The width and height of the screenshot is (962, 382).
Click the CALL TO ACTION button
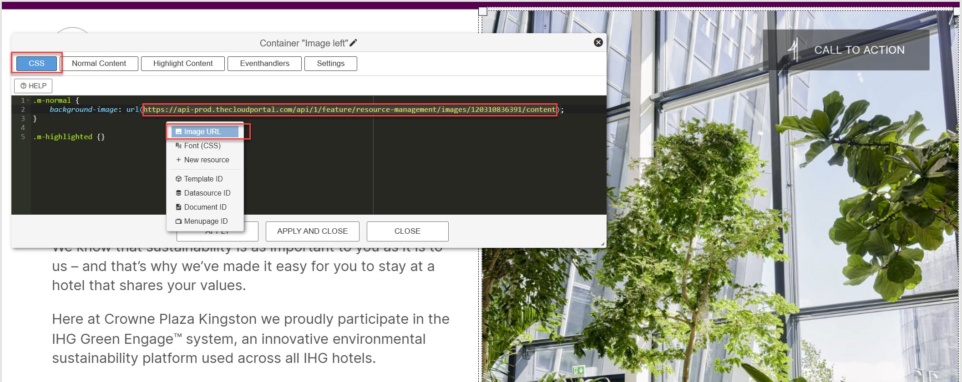click(x=846, y=50)
